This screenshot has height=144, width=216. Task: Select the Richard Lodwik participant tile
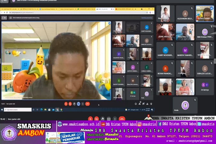coord(205,14)
